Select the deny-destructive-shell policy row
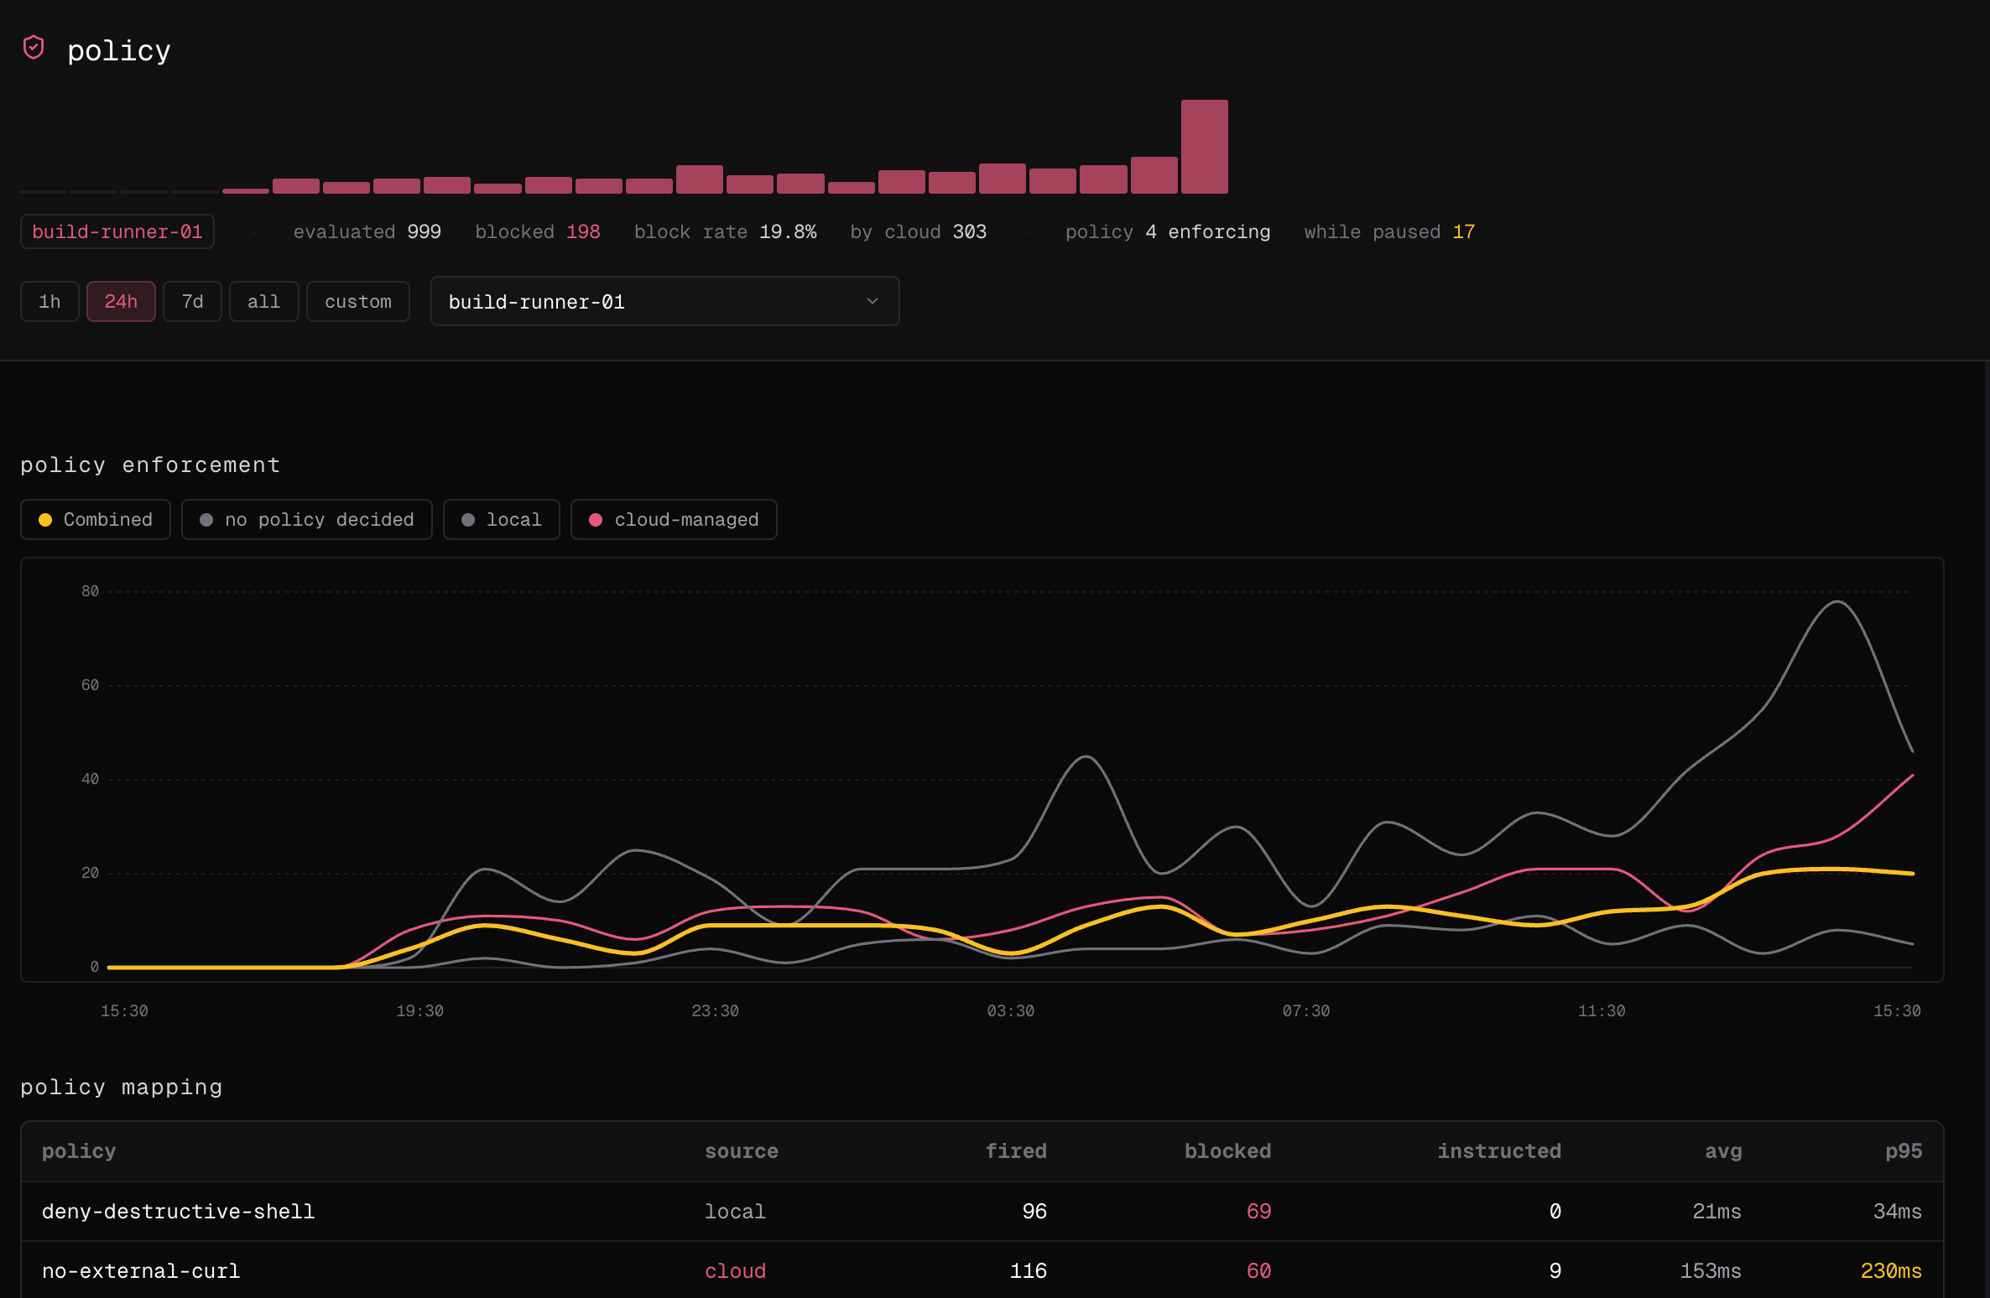Image resolution: width=1990 pixels, height=1298 pixels. coord(982,1212)
